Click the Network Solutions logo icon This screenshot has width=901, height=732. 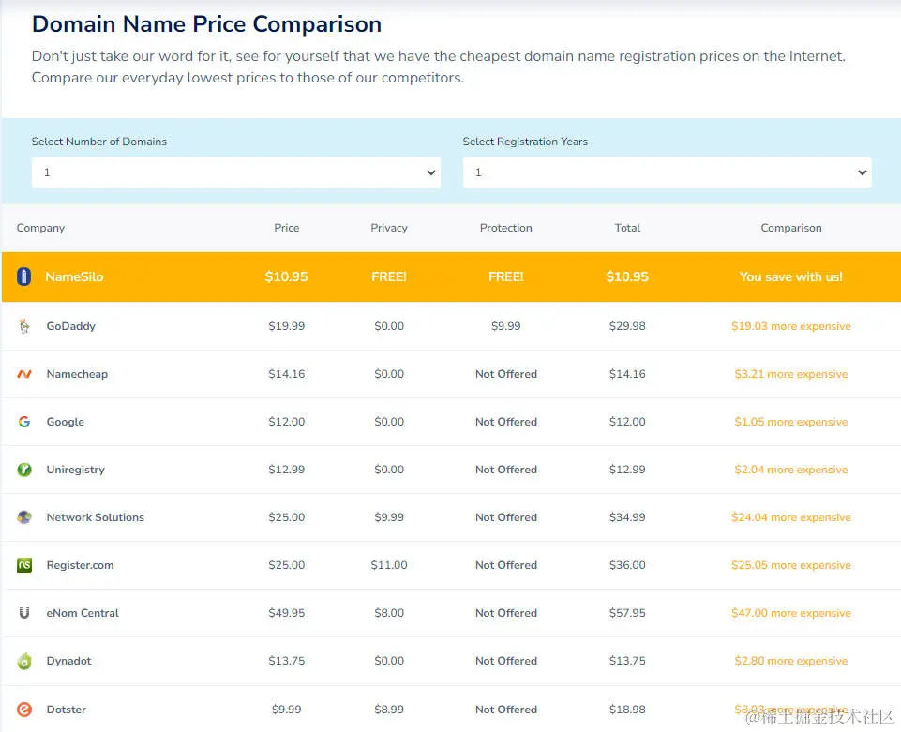point(24,517)
